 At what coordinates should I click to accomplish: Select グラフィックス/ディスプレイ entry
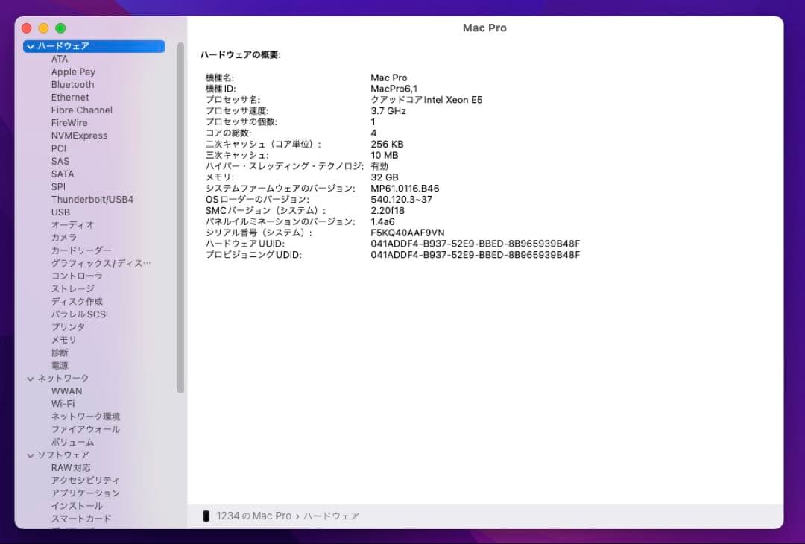click(101, 264)
